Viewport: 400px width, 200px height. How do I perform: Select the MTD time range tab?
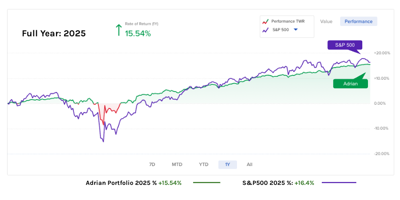pyautogui.click(x=177, y=165)
